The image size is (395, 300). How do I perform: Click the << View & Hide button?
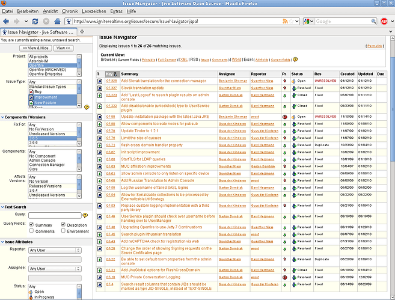pos(35,48)
